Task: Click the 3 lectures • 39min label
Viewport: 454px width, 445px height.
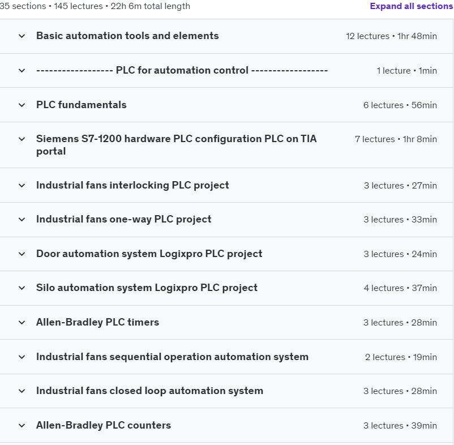Action: [400, 426]
